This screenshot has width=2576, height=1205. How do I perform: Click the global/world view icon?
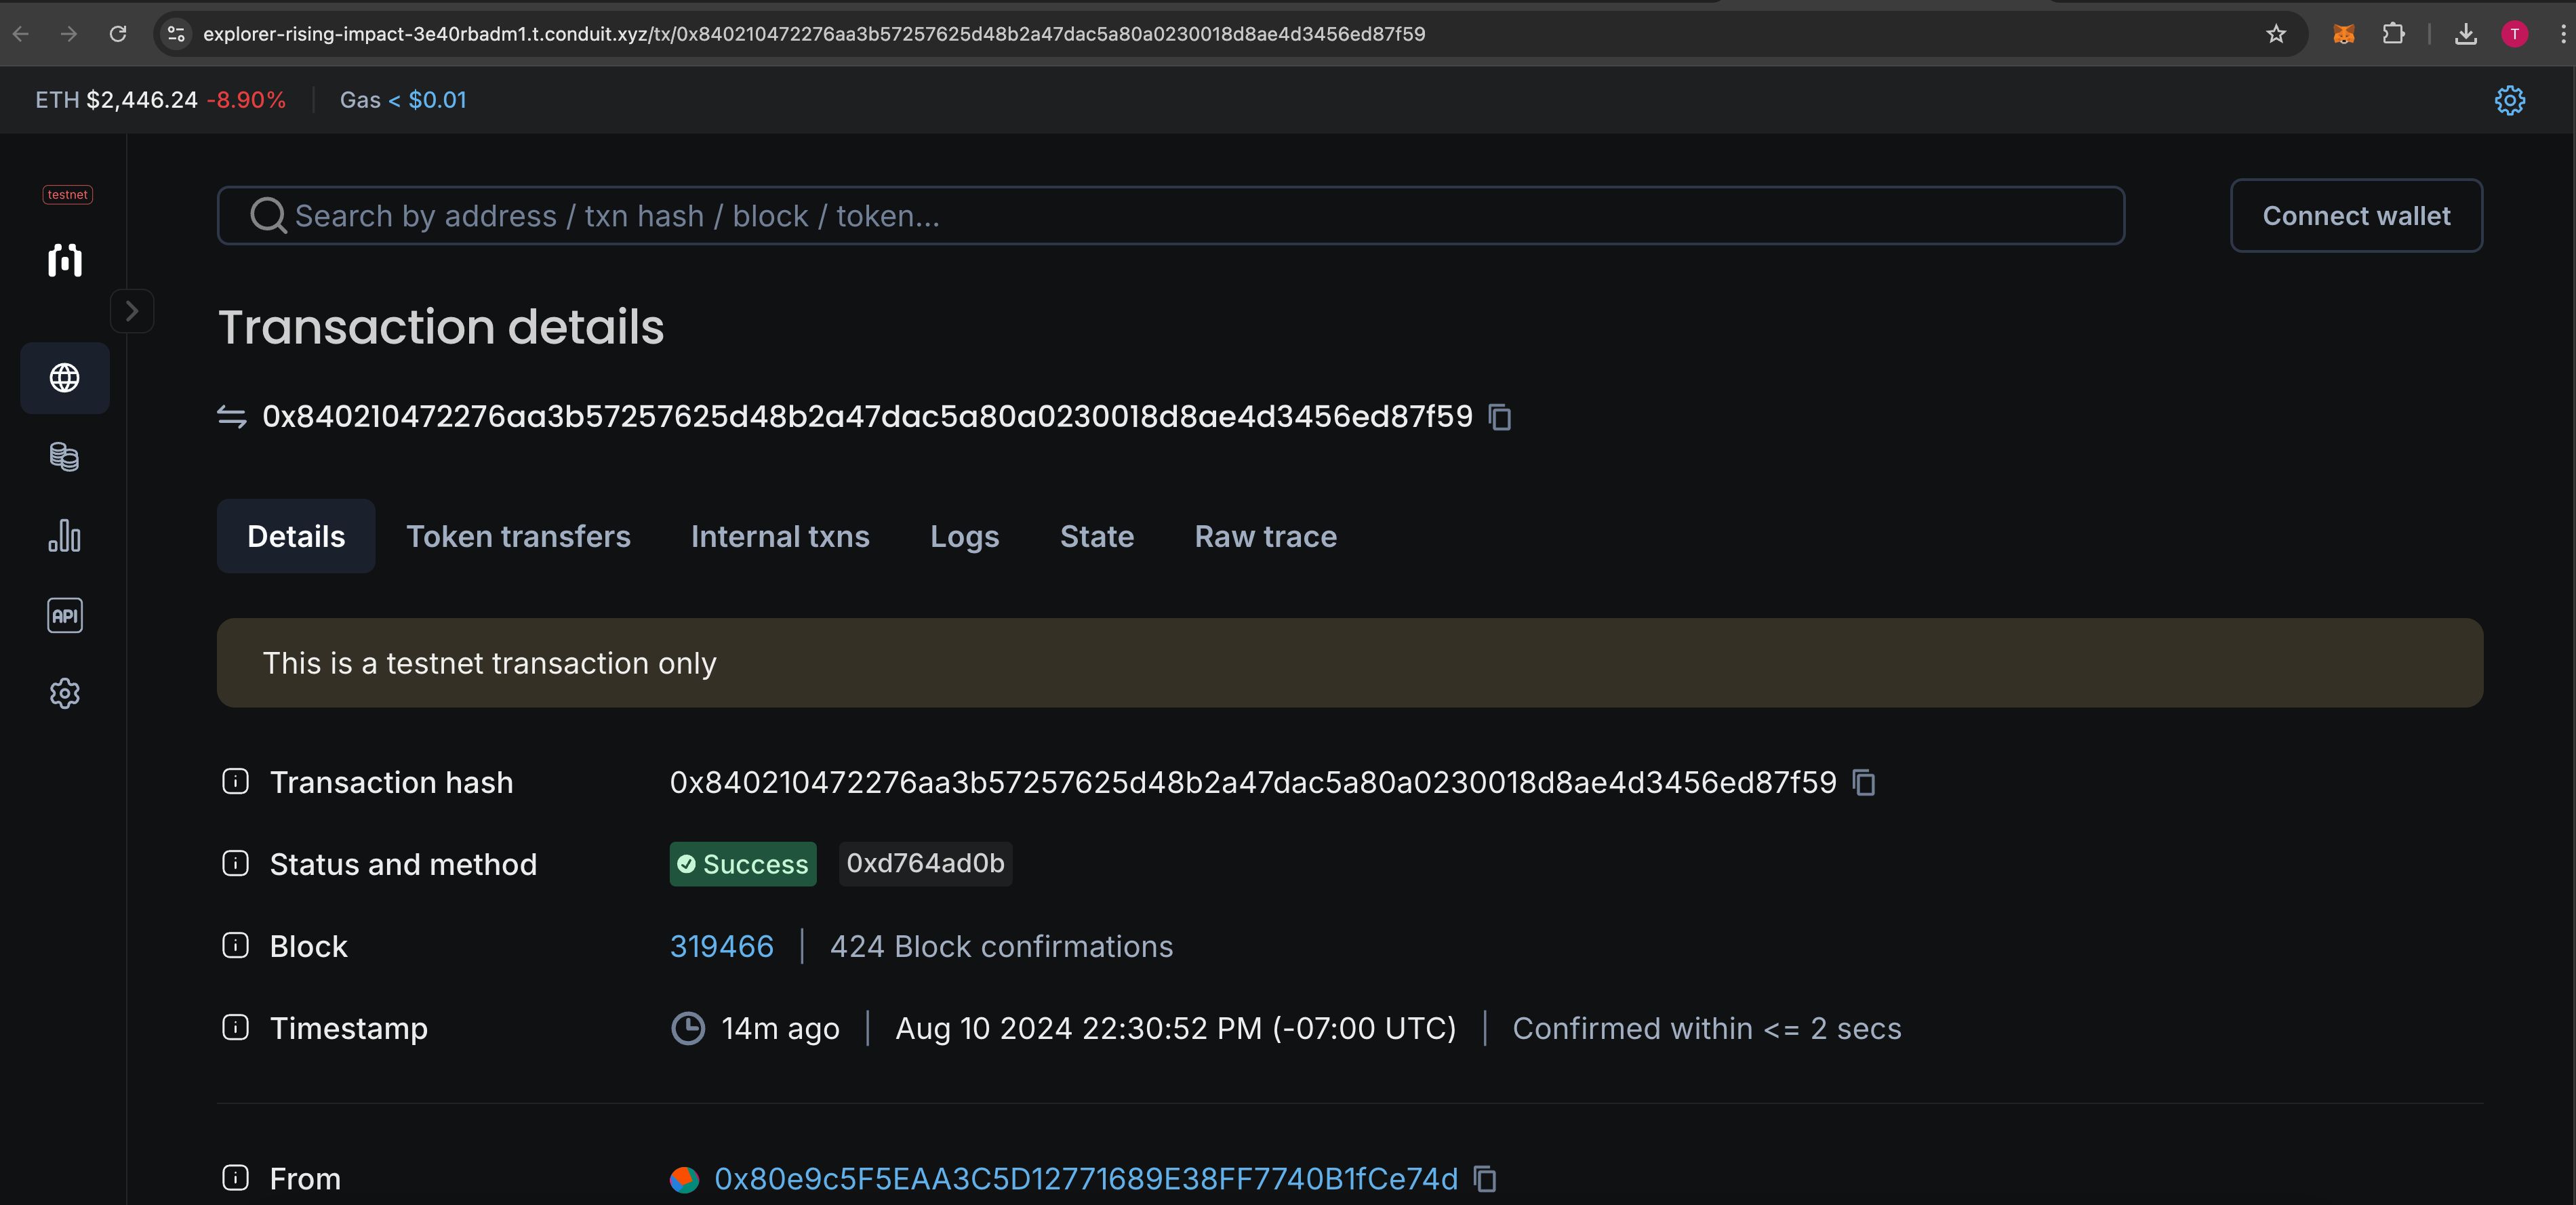pos(64,377)
